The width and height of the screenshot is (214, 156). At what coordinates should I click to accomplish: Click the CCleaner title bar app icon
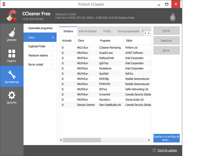[4, 4]
